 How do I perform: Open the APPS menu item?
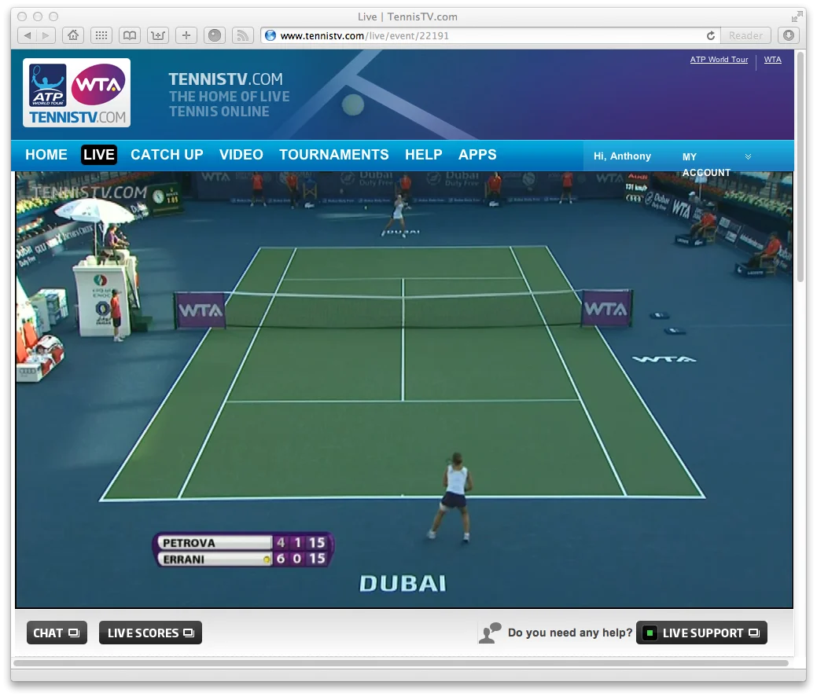pyautogui.click(x=477, y=155)
